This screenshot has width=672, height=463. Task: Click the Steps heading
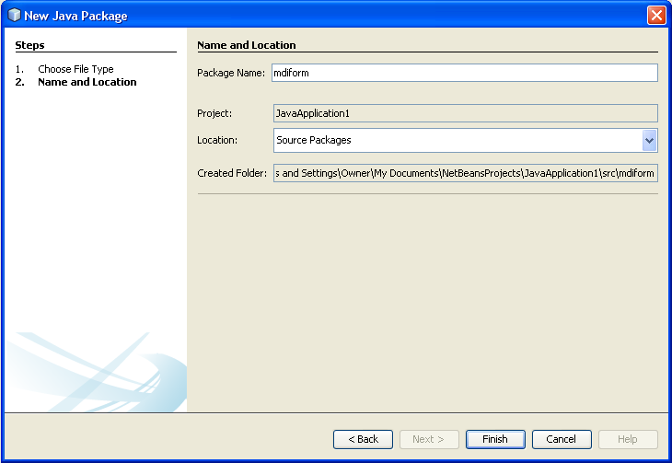29,45
